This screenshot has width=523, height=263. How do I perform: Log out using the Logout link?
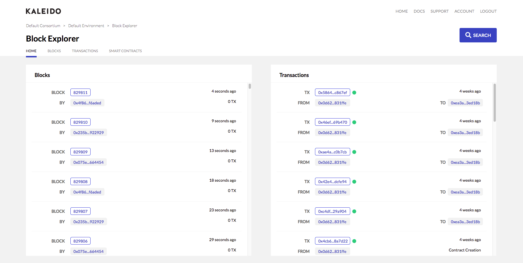pyautogui.click(x=488, y=11)
